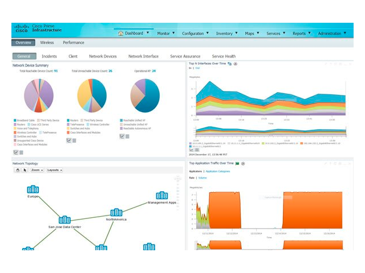Click the San Jose Data Center node

[64, 220]
